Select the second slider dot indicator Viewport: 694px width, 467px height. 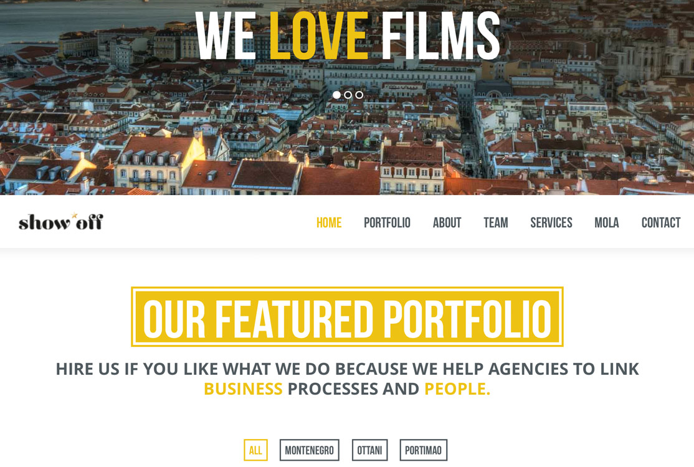coord(348,95)
